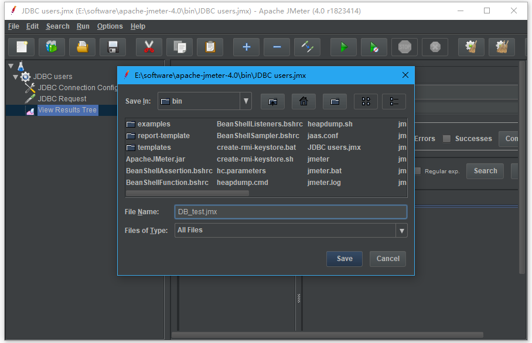The width and height of the screenshot is (532, 343).
Task: Open the Options menu
Action: coord(110,26)
